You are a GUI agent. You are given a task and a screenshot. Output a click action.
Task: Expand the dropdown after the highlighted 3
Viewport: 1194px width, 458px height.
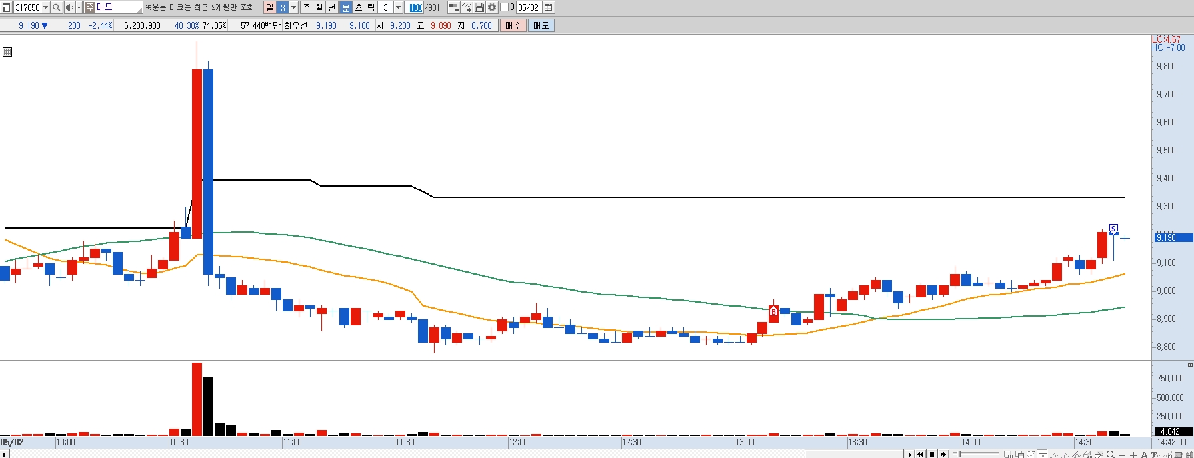click(293, 7)
